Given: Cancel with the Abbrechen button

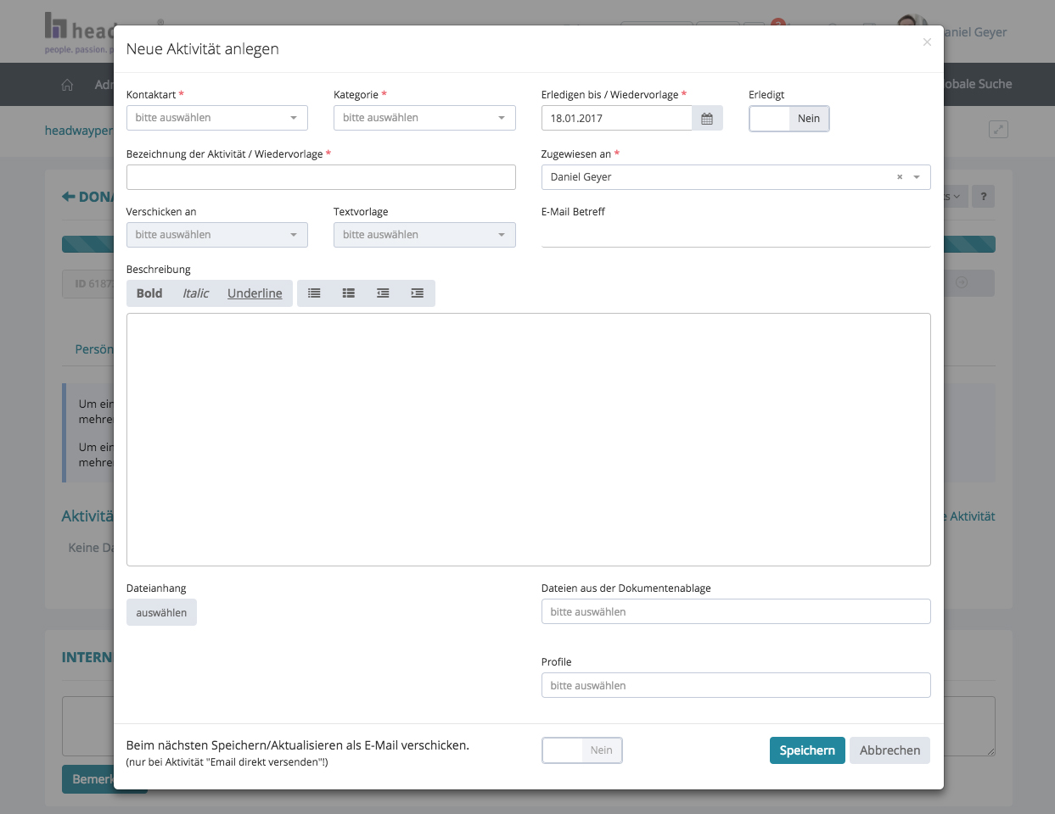Looking at the screenshot, I should [x=889, y=750].
